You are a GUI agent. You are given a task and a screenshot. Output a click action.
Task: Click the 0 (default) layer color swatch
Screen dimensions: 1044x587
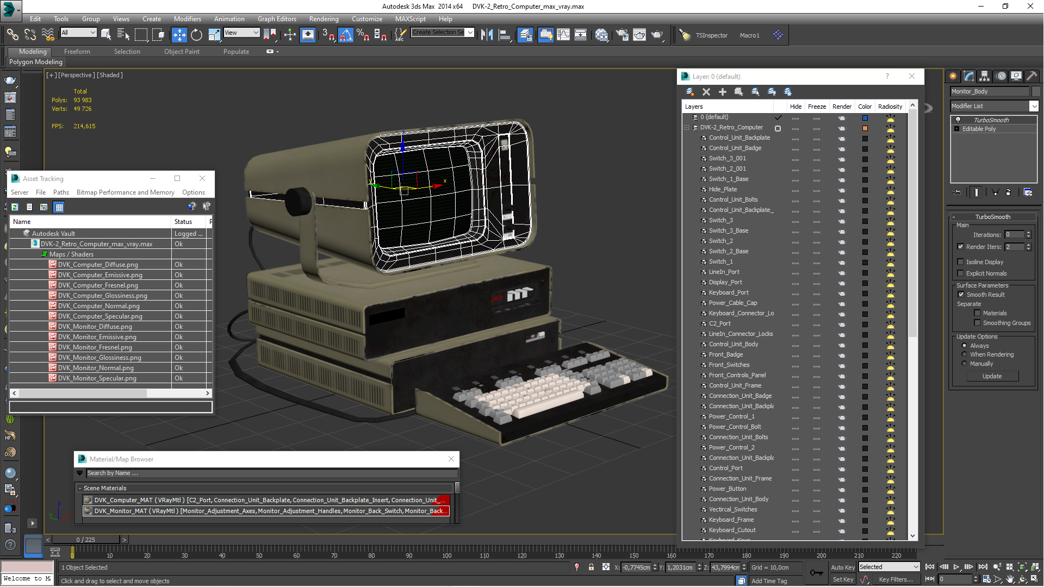pyautogui.click(x=865, y=118)
